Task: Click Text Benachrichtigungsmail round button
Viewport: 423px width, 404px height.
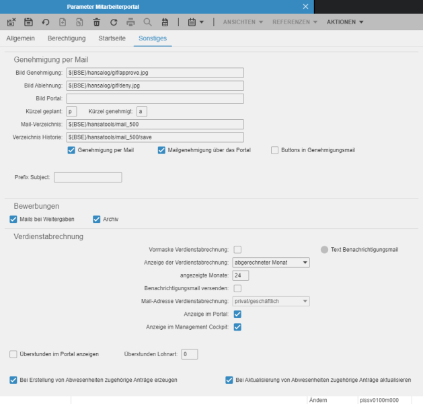Action: point(325,250)
